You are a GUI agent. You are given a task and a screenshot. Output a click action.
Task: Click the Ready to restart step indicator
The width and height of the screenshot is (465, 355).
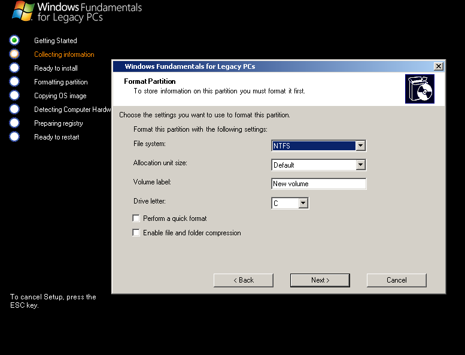14,136
